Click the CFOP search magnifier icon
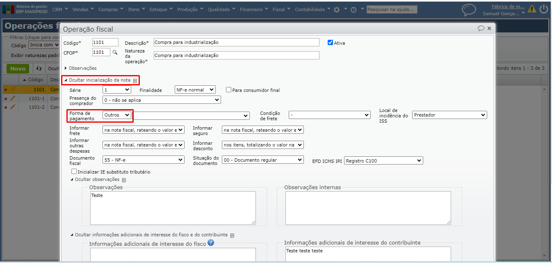This screenshot has height=263, width=552. [115, 53]
